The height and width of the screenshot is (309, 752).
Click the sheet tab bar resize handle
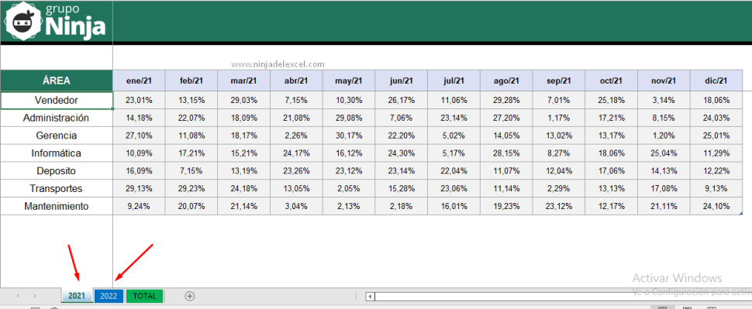355,297
